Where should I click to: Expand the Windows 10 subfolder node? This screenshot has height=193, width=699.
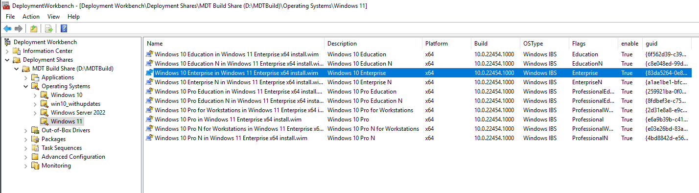pyautogui.click(x=35, y=95)
